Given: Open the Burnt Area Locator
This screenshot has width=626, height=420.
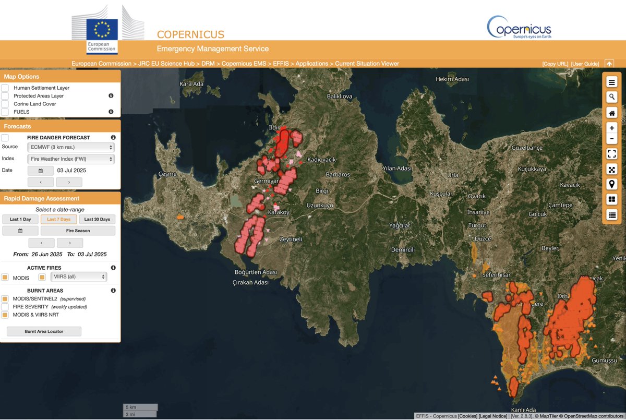Looking at the screenshot, I should pyautogui.click(x=44, y=331).
